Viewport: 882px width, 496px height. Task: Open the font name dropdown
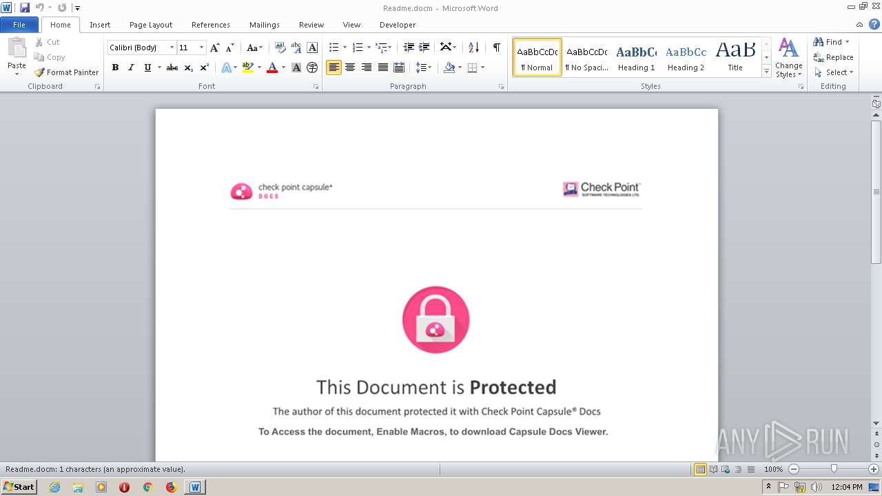click(172, 48)
